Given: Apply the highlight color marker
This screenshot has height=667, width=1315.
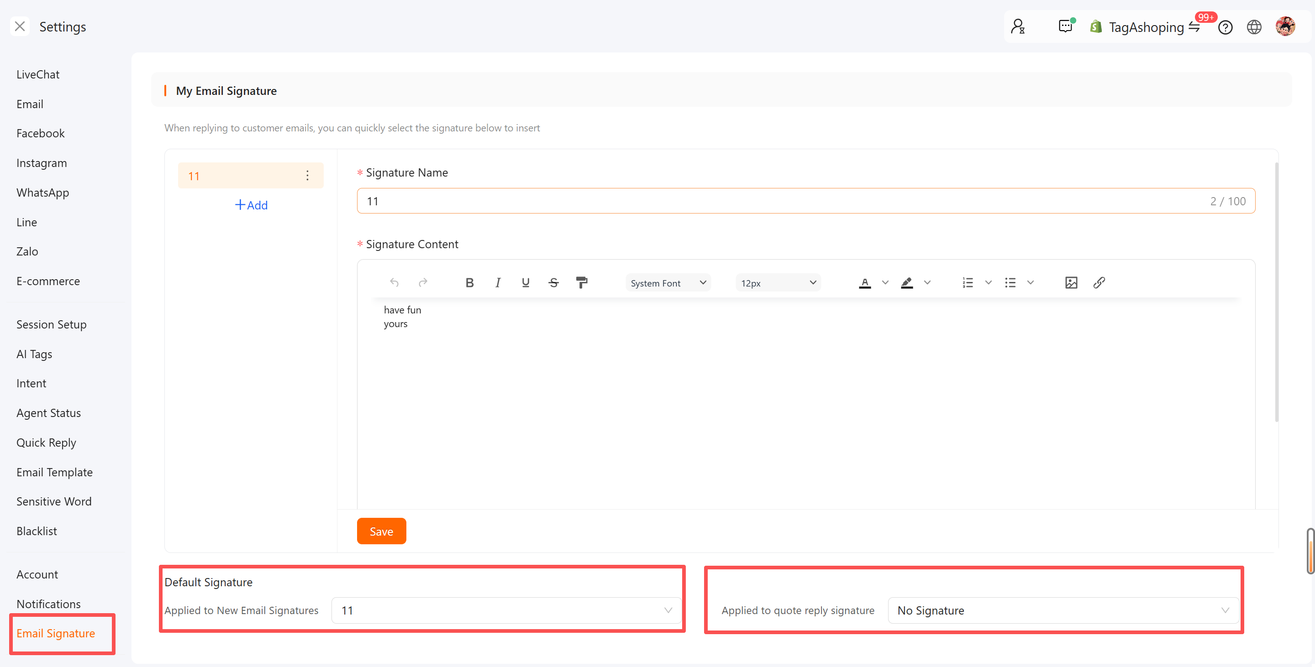Looking at the screenshot, I should 907,282.
